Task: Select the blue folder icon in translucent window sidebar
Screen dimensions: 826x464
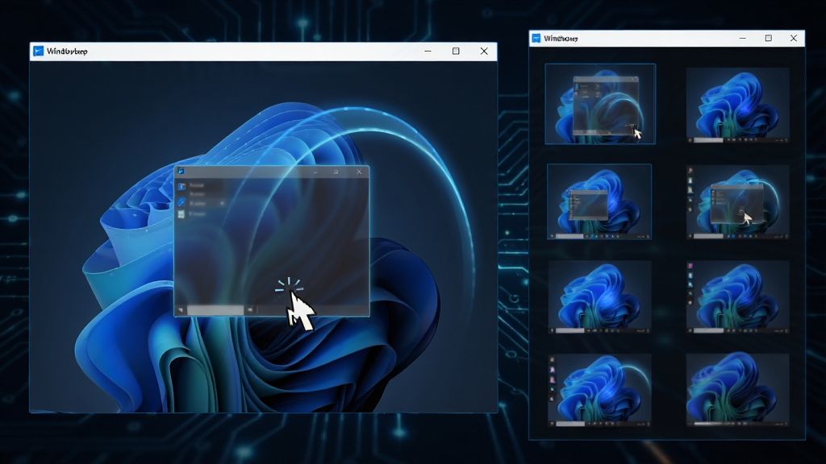Action: pyautogui.click(x=181, y=186)
